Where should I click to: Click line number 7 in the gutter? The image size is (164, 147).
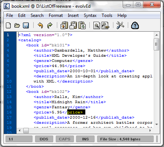click(8, 66)
